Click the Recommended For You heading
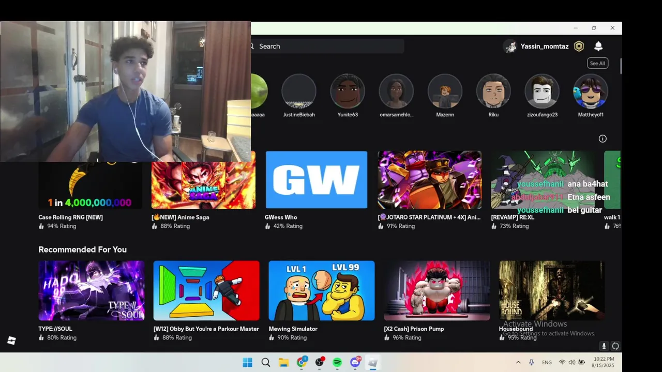Screen dimensions: 662x372 (83, 250)
